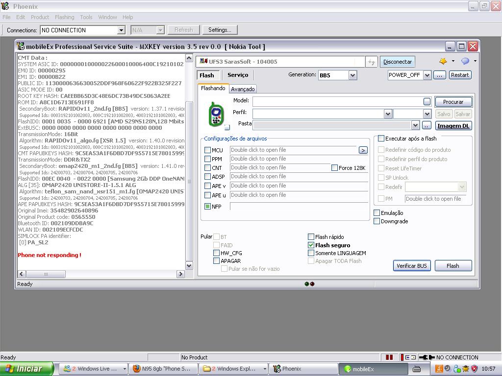Switch to mobileEx taskbar button

[x=373, y=369]
